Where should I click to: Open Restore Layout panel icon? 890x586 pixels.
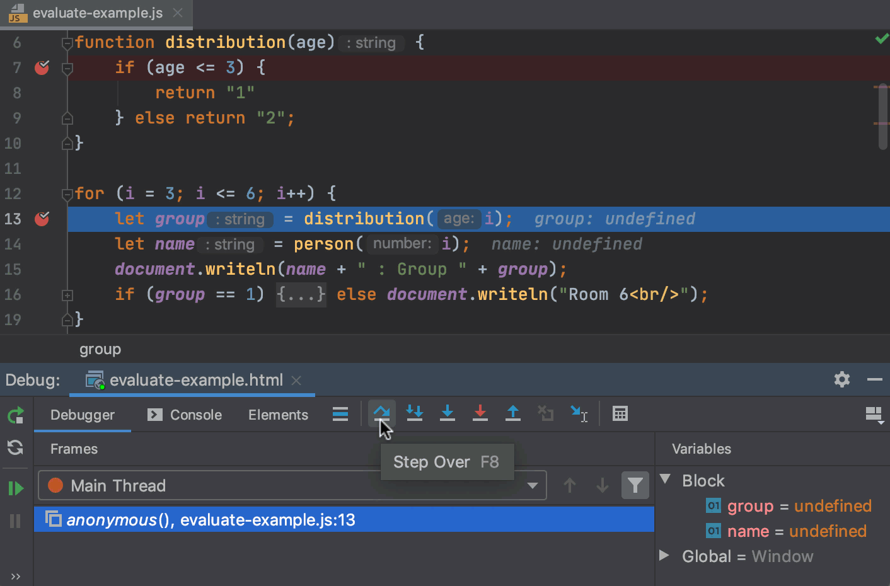click(874, 415)
